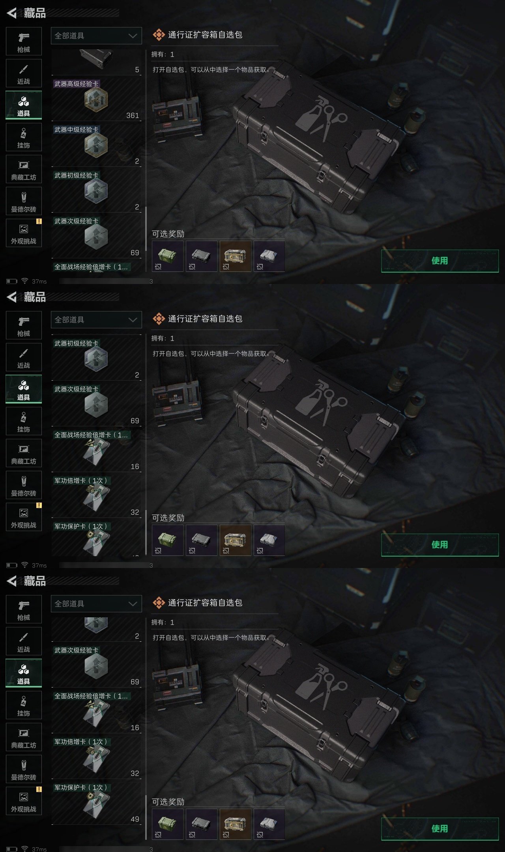Select 曼德尔砖 in the second screenshot's sidebar
The width and height of the screenshot is (505, 852).
24,485
